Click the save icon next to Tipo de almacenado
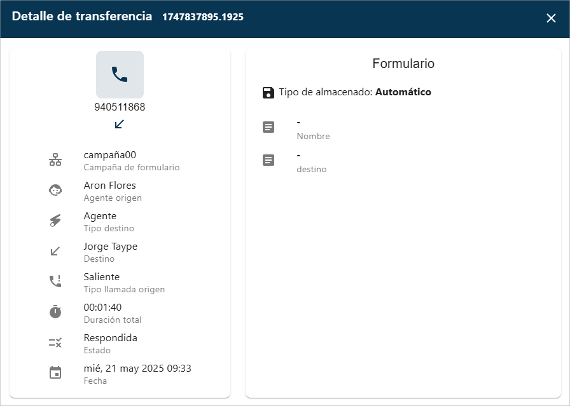Viewport: 570px width, 406px height. 268,91
